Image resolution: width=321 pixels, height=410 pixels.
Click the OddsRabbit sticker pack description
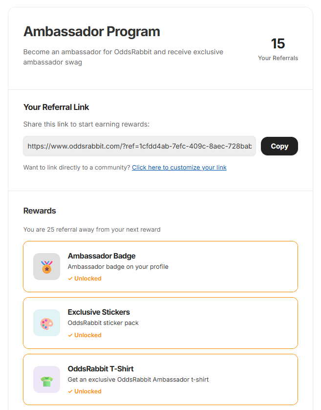(103, 323)
